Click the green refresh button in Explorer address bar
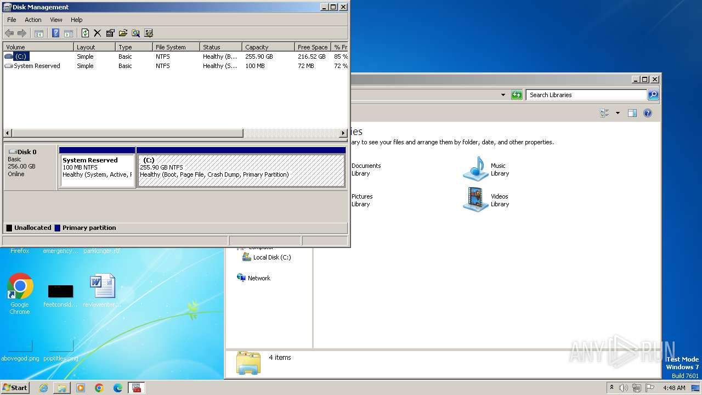Screen dimensions: 702x395 tap(517, 95)
